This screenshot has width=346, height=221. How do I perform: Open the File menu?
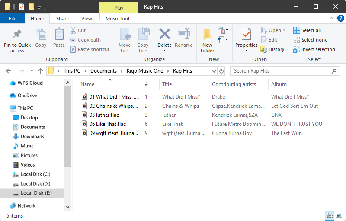[x=13, y=19]
